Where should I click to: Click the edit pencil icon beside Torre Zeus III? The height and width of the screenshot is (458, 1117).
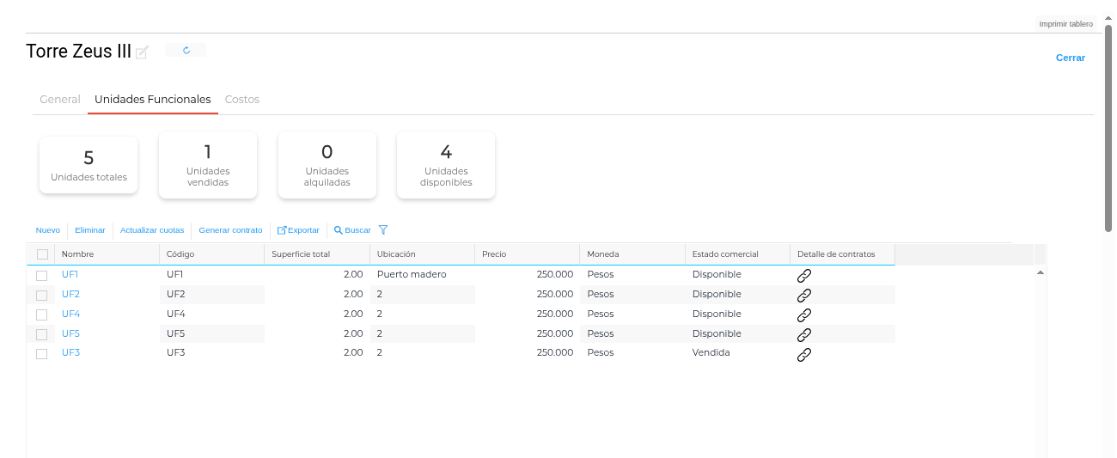(143, 52)
